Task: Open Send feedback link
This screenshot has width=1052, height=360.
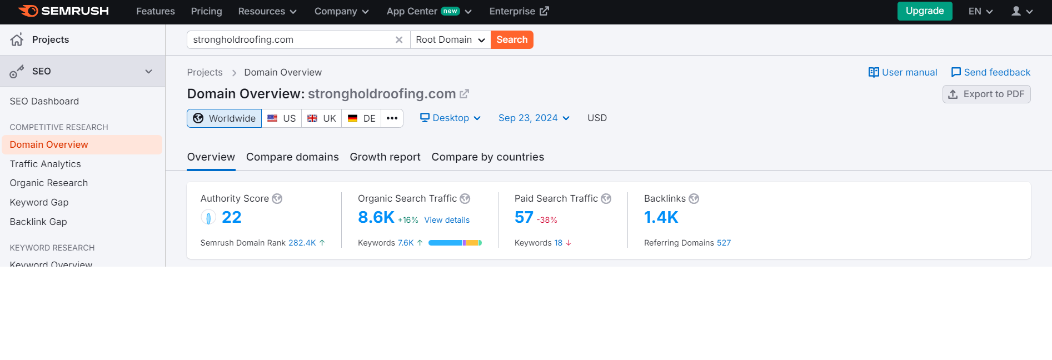Action: click(x=991, y=72)
